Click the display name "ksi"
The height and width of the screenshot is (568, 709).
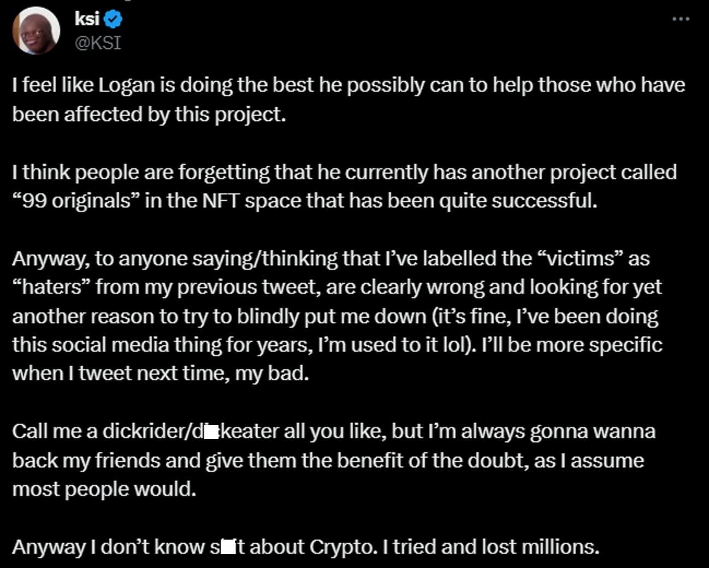87,19
